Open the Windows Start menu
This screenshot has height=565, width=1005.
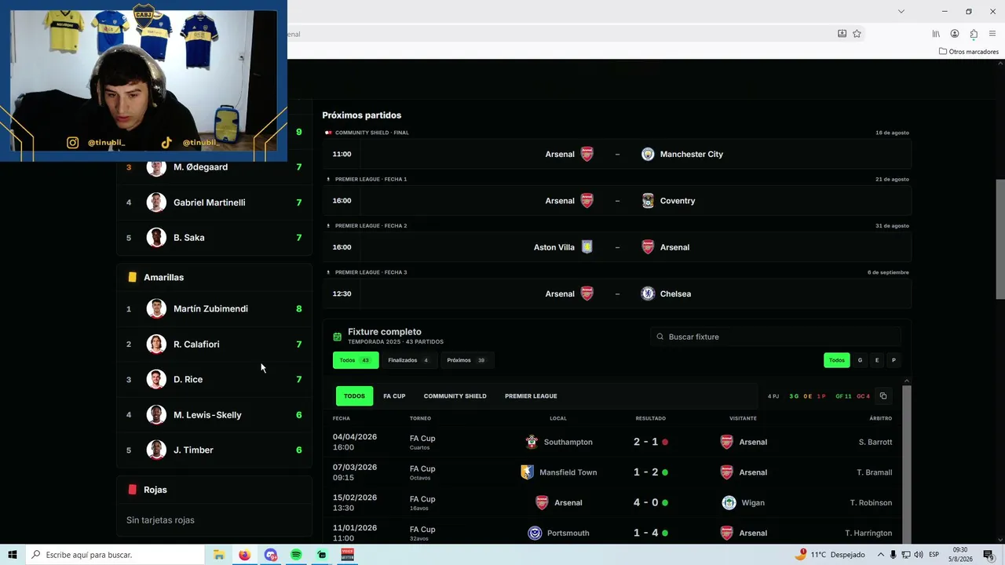coord(13,555)
